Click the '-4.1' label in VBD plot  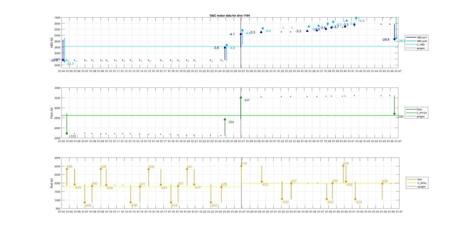(232, 34)
